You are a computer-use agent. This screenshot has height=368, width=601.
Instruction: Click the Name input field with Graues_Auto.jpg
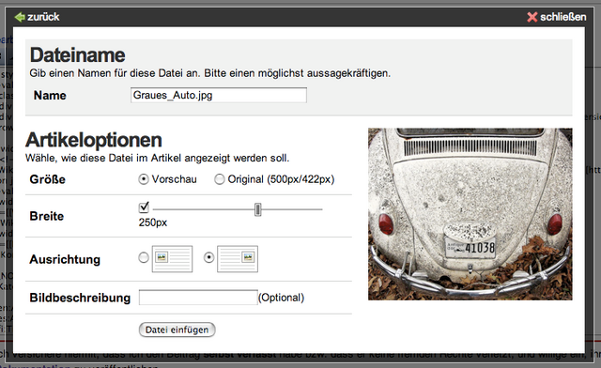click(x=219, y=95)
